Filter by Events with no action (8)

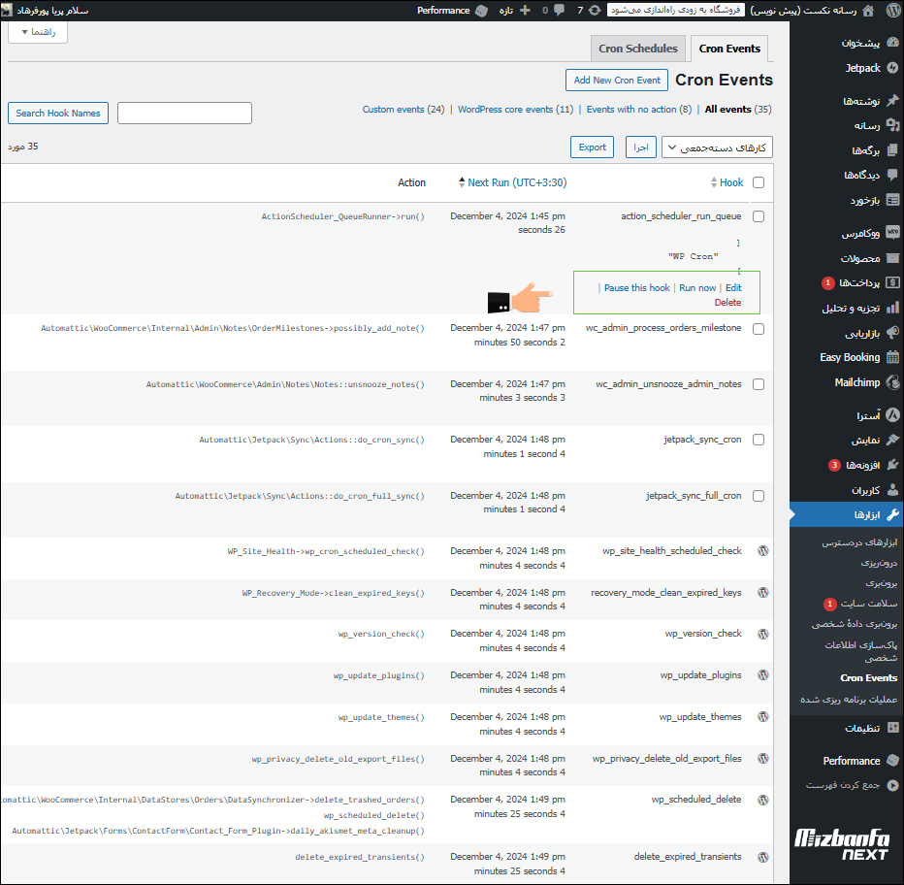click(639, 109)
